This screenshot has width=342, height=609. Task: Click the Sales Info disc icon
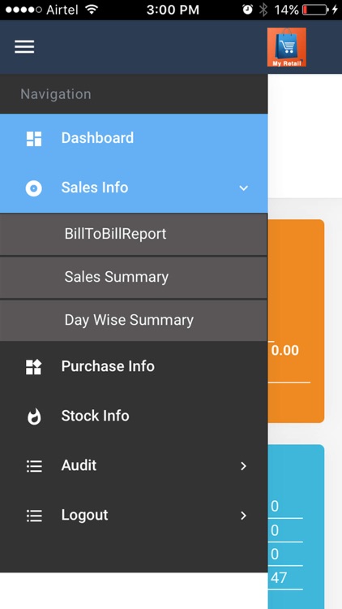[34, 188]
